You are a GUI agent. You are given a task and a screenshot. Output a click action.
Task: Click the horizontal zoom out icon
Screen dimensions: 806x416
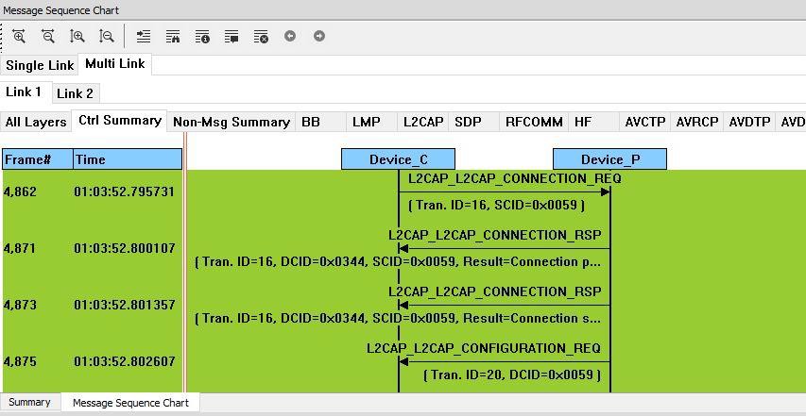pos(48,37)
